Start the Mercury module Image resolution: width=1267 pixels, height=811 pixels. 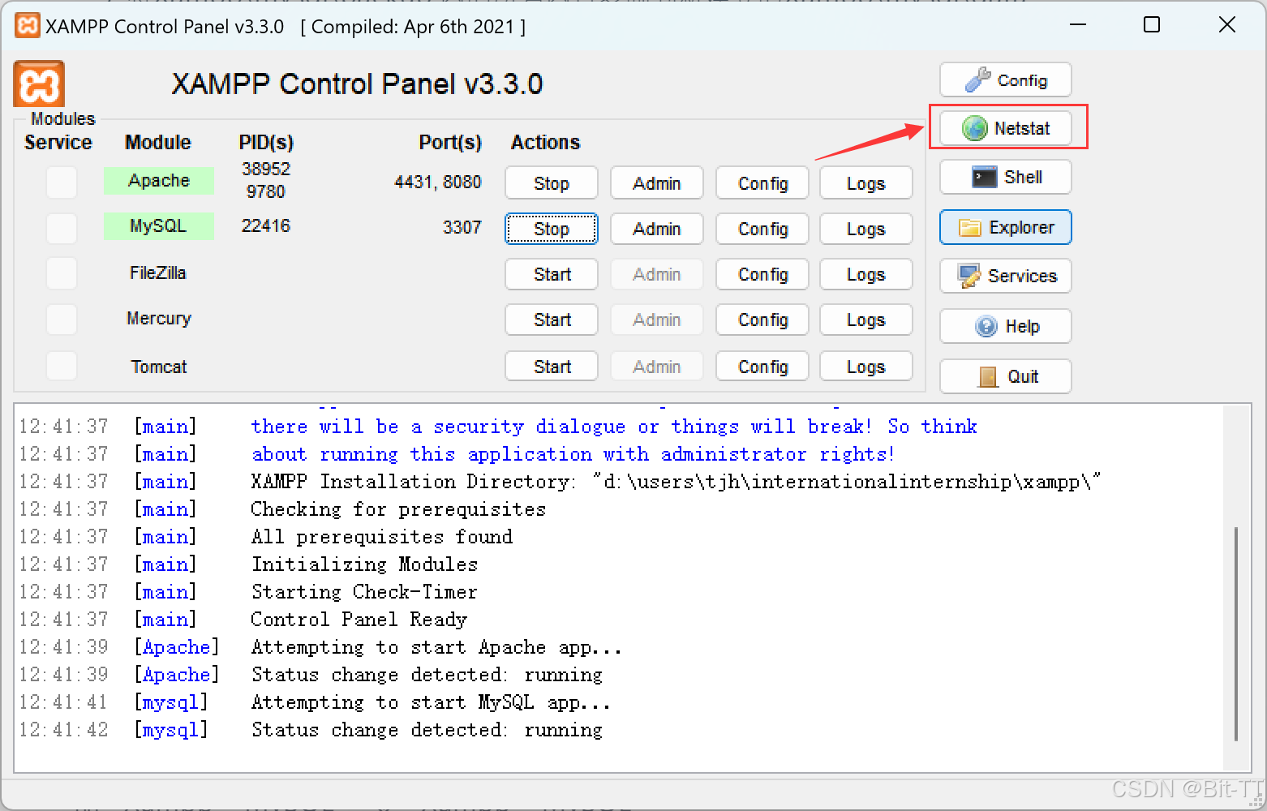point(552,320)
